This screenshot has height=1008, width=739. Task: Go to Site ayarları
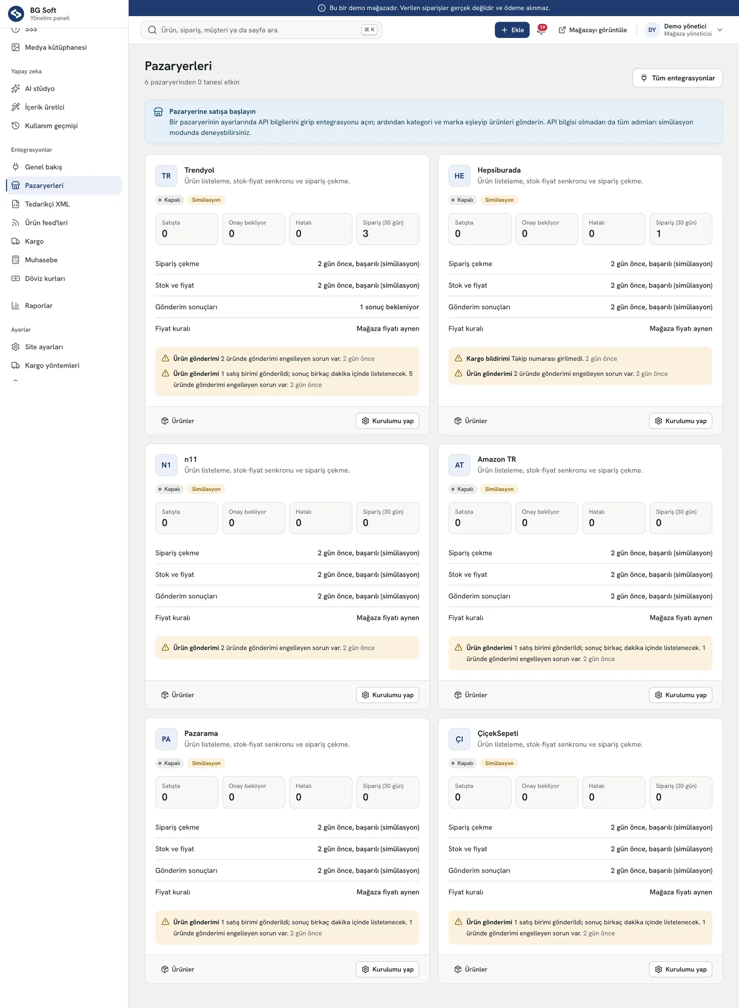64,347
